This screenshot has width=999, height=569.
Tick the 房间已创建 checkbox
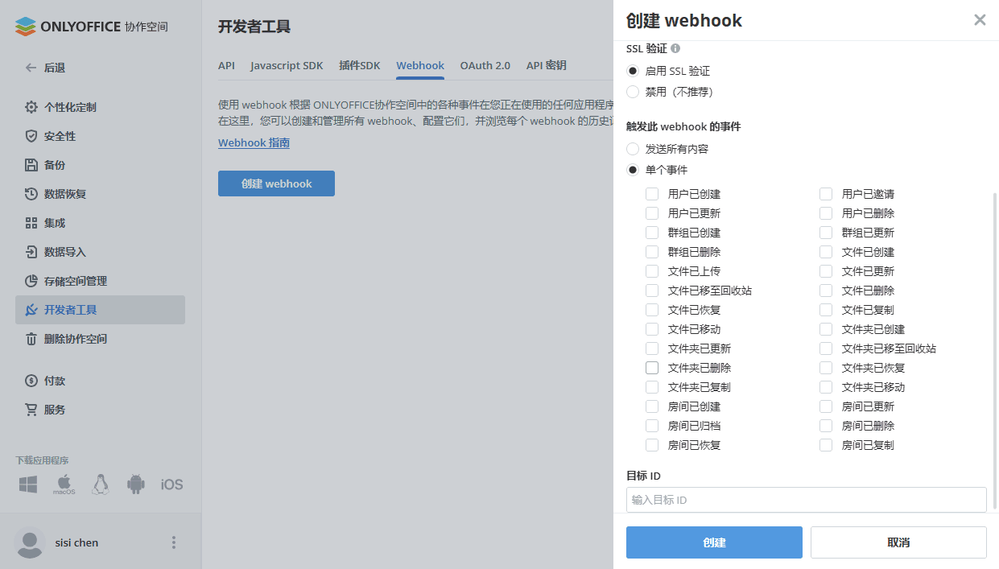point(652,406)
